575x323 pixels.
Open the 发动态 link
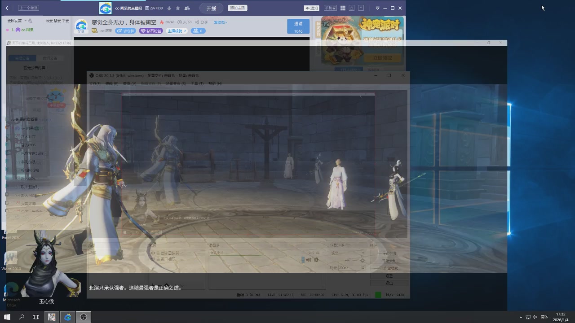tap(220, 22)
